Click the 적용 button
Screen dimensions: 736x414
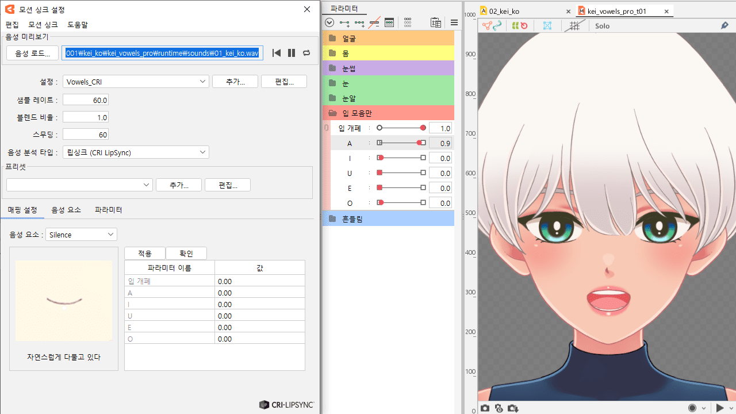click(145, 254)
